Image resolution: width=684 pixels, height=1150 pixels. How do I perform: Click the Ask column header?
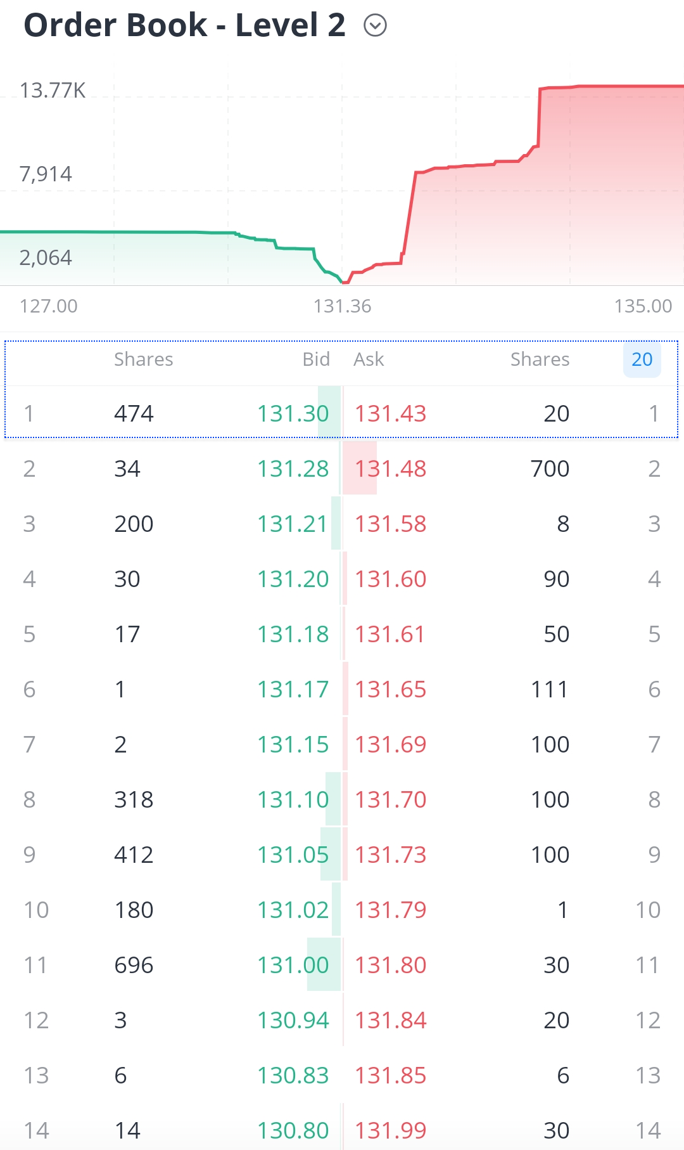(369, 359)
